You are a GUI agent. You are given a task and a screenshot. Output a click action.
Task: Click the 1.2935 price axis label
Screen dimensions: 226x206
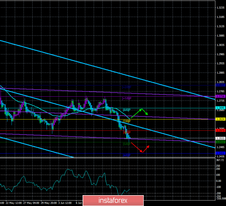coord(221,63)
